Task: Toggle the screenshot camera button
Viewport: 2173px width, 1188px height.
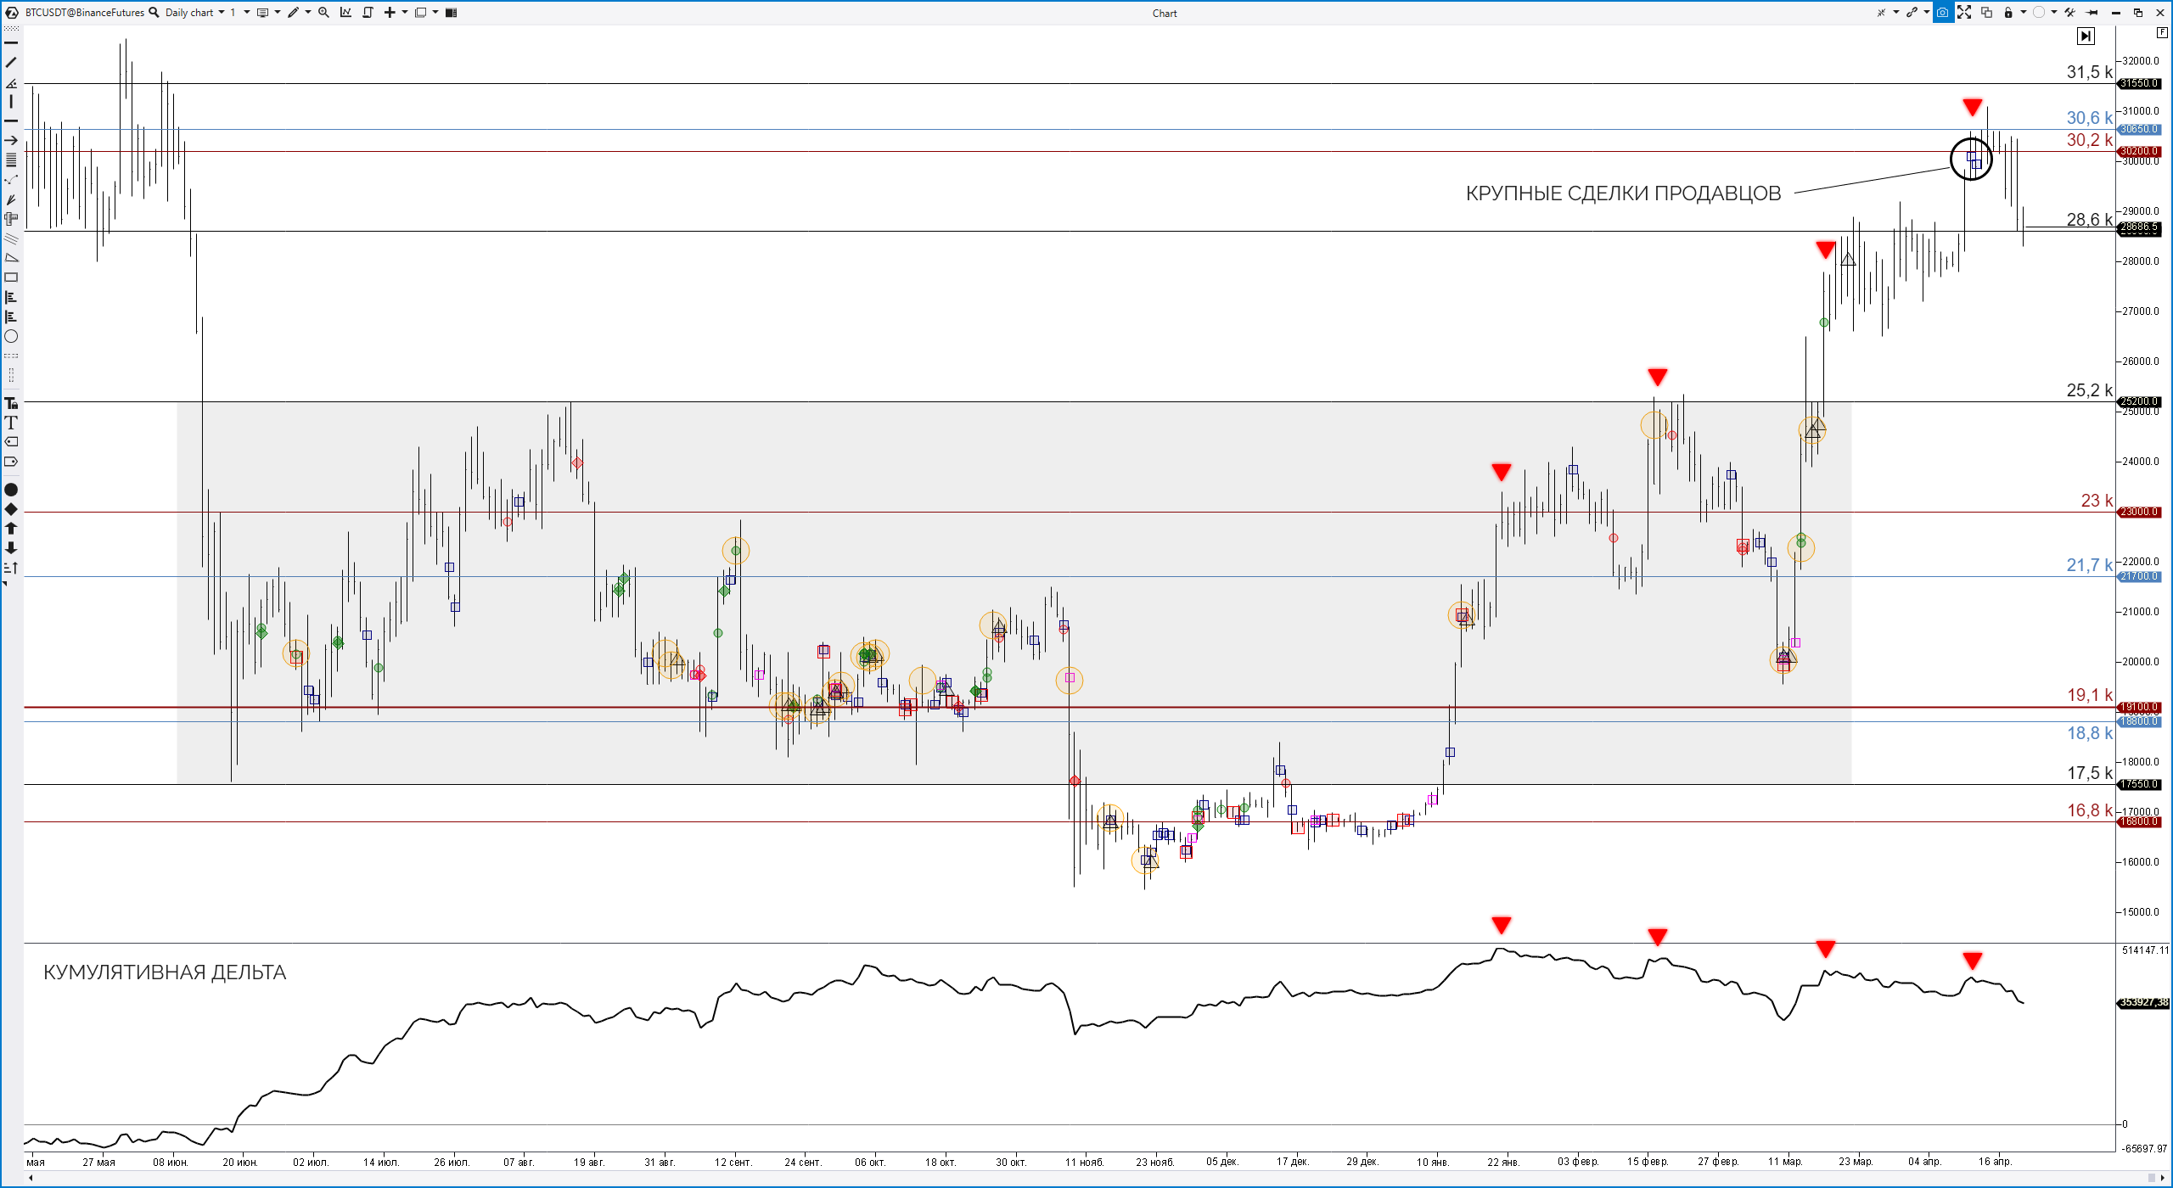Action: click(1942, 13)
